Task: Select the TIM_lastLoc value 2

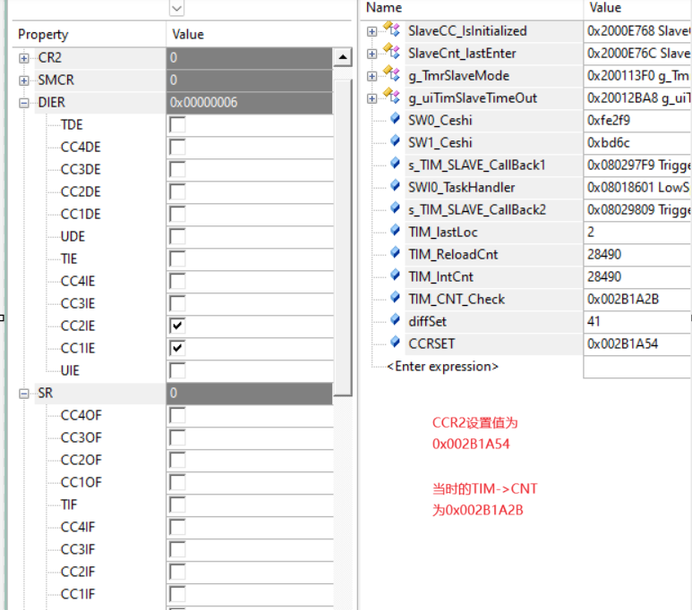Action: pyautogui.click(x=591, y=232)
